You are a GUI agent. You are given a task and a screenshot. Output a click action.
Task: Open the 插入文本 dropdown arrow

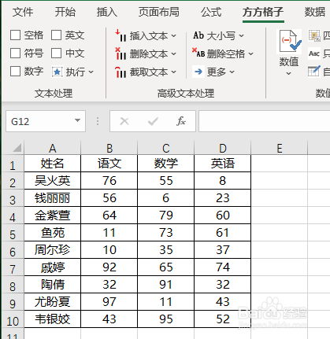[173, 35]
